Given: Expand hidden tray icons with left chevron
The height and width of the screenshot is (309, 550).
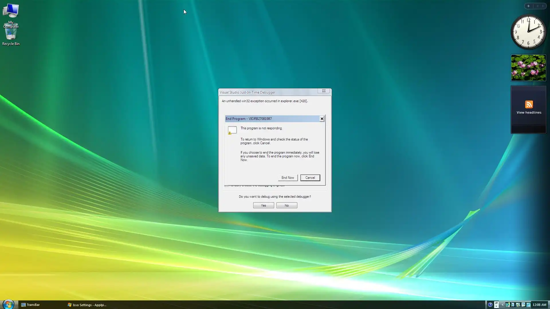Looking at the screenshot, I should [502, 305].
